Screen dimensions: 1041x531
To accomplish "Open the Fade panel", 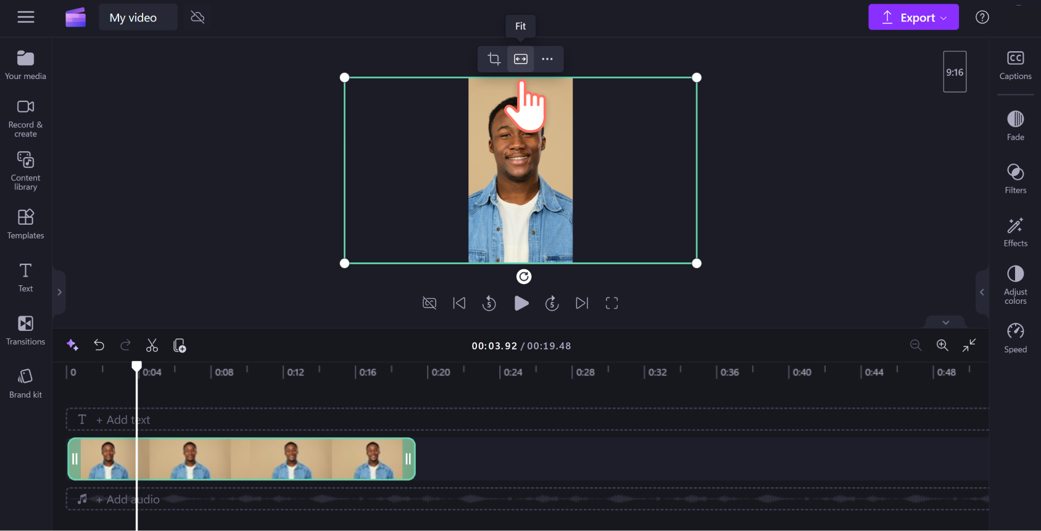I will click(x=1015, y=125).
